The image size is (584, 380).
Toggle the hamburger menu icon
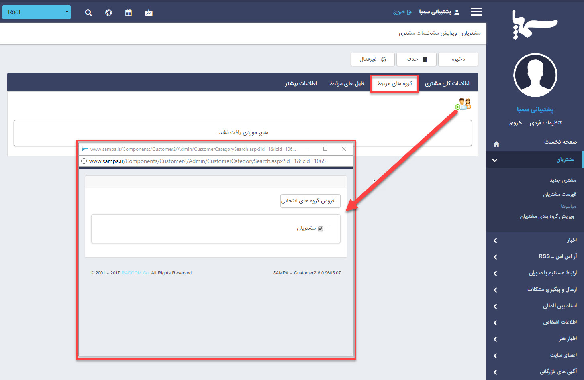tap(476, 12)
